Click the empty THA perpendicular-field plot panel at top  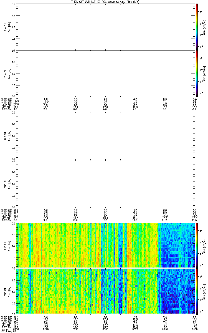[x=105, y=27]
